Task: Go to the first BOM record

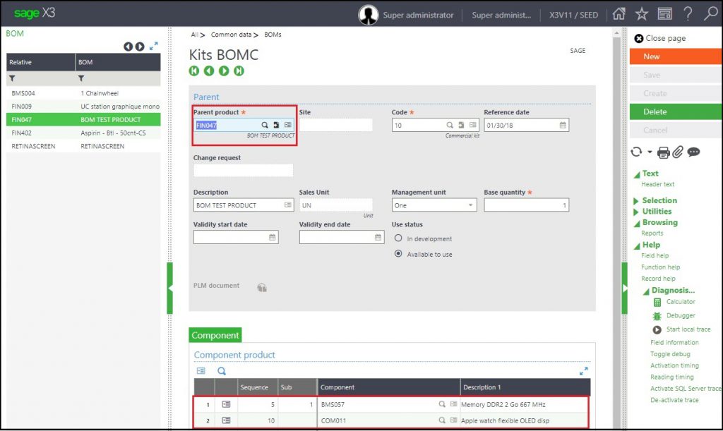Action: pos(194,71)
